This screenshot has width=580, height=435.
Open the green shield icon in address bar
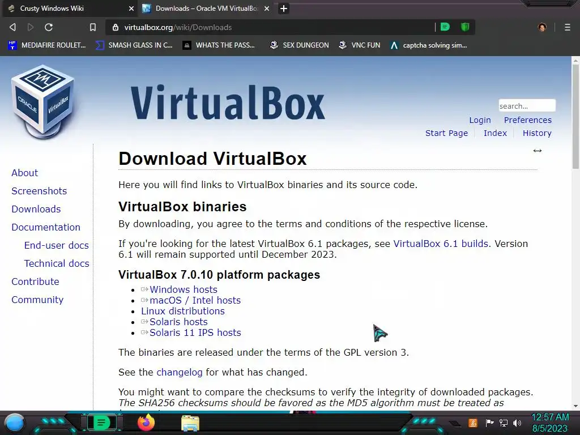[465, 27]
